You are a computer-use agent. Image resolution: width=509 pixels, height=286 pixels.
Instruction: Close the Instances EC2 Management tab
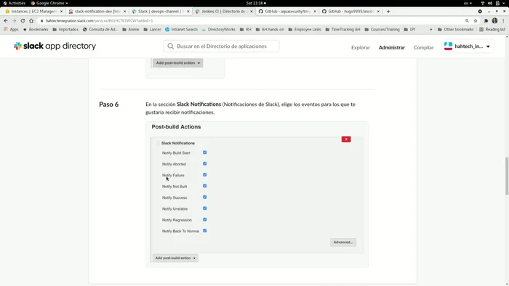(x=61, y=12)
